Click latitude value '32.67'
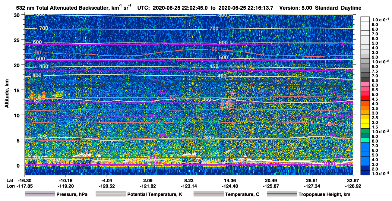This screenshot has width=392, height=201. tap(353, 180)
